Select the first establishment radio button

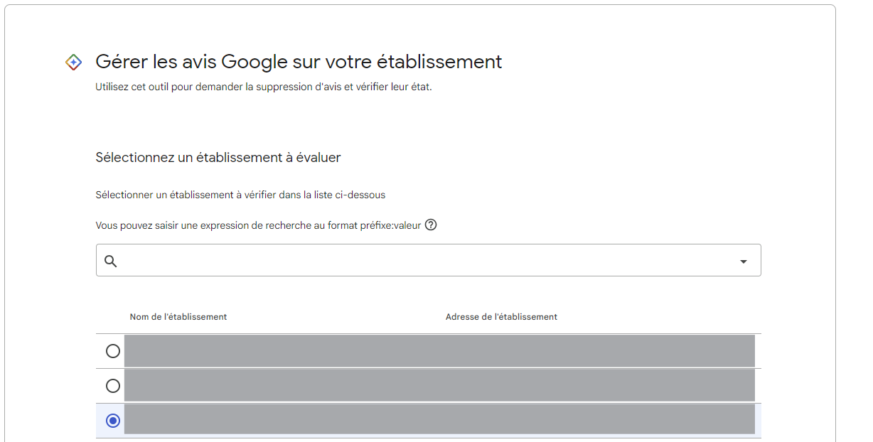point(112,350)
